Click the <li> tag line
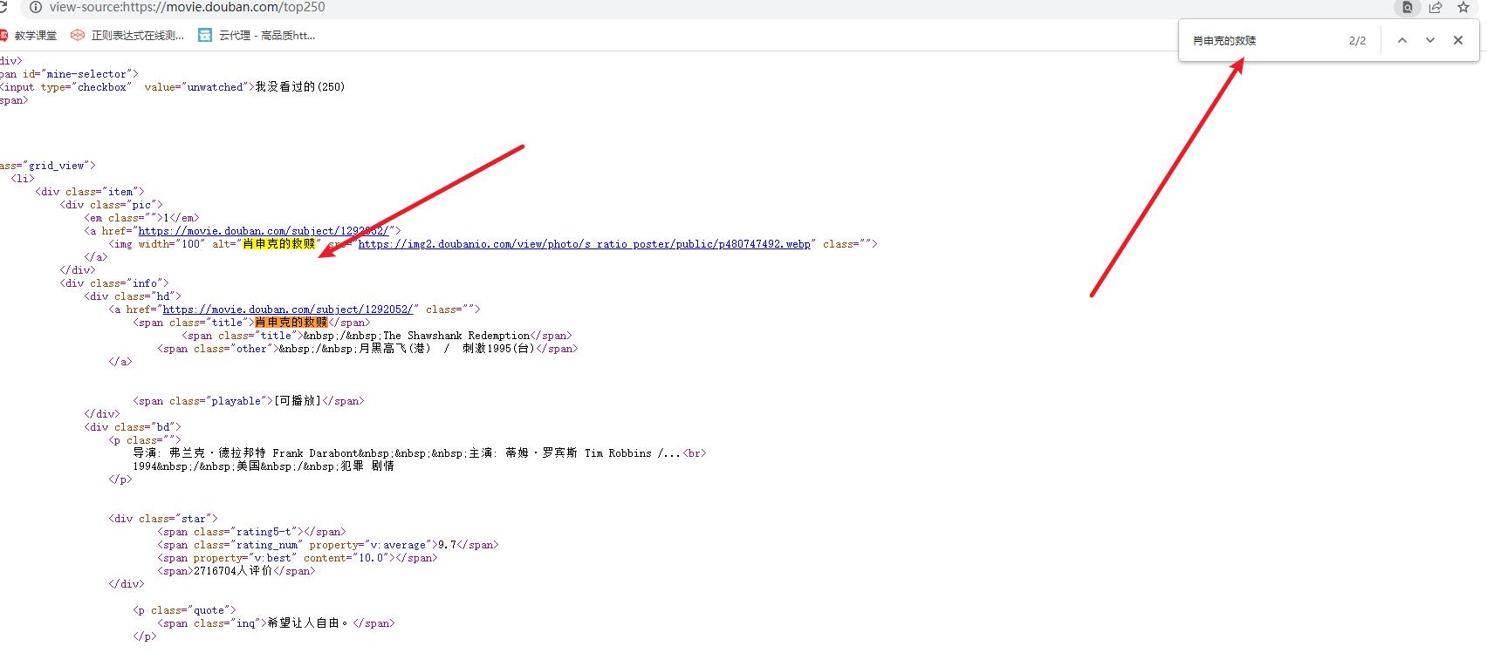This screenshot has width=1487, height=653. (23, 179)
